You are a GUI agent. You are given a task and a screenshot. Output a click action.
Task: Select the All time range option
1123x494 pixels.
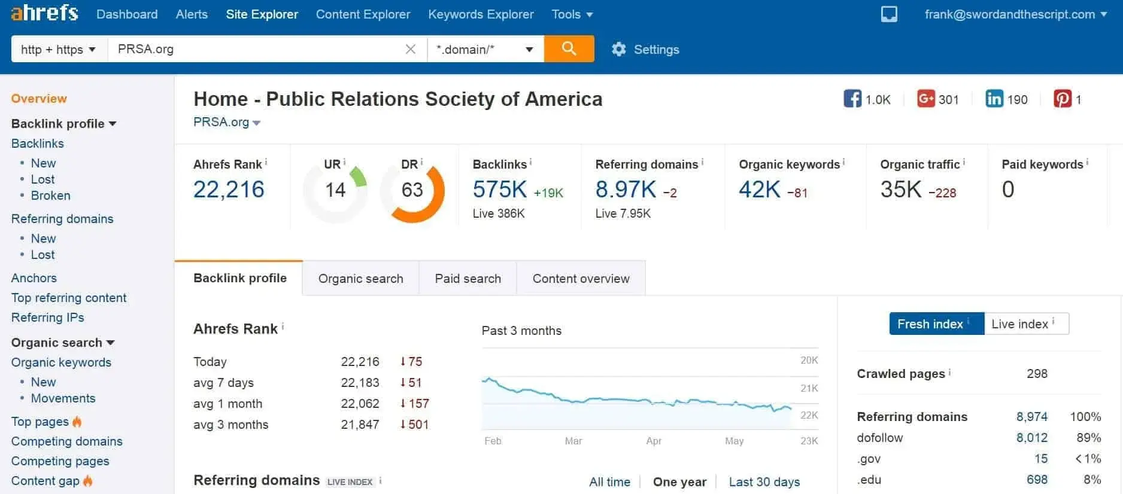[609, 482]
